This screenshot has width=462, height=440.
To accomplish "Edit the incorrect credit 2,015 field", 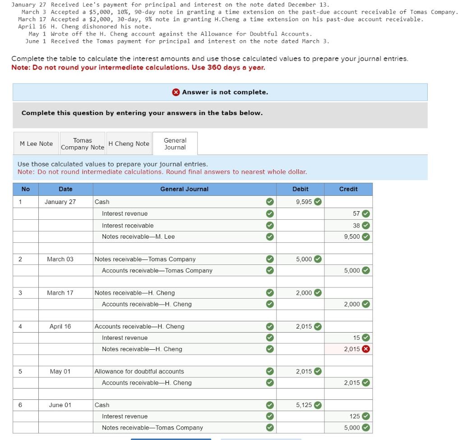I will click(x=348, y=349).
